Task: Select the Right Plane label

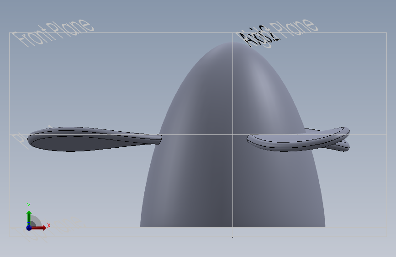Action: [276, 33]
